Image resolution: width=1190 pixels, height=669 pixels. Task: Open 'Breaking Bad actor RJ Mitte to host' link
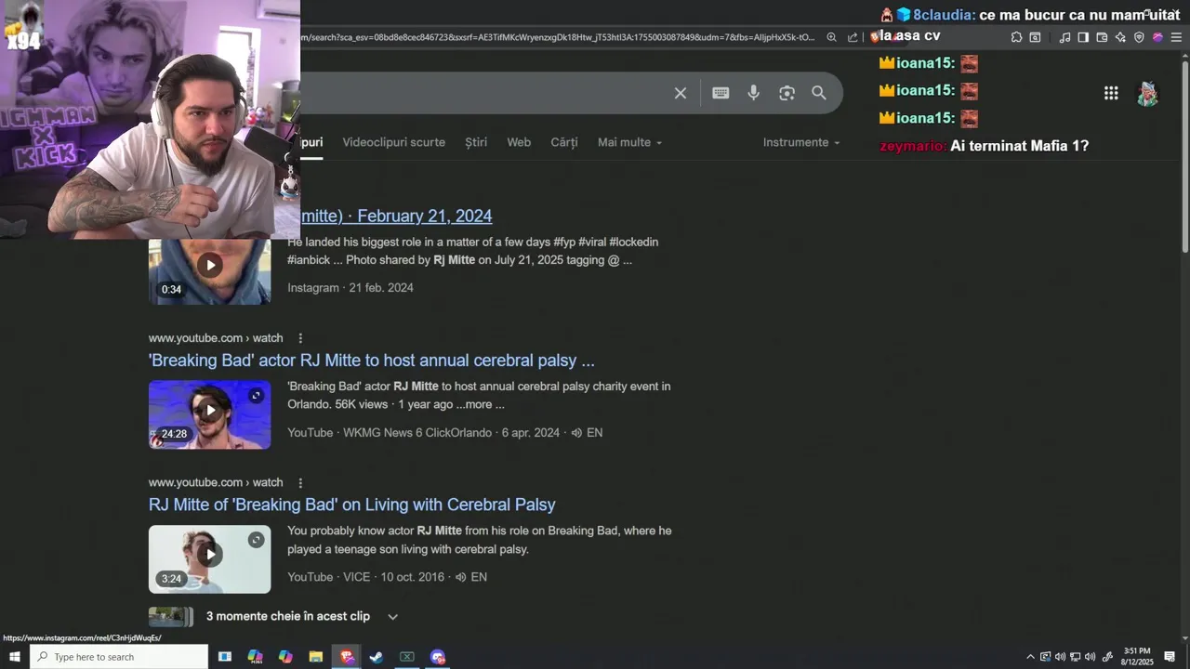[372, 361]
